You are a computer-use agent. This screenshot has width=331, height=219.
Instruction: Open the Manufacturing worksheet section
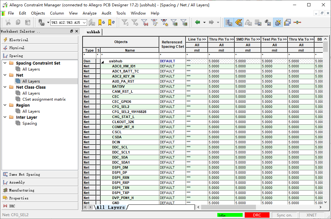40,190
